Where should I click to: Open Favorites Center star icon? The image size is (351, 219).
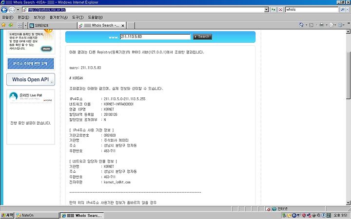3,25
